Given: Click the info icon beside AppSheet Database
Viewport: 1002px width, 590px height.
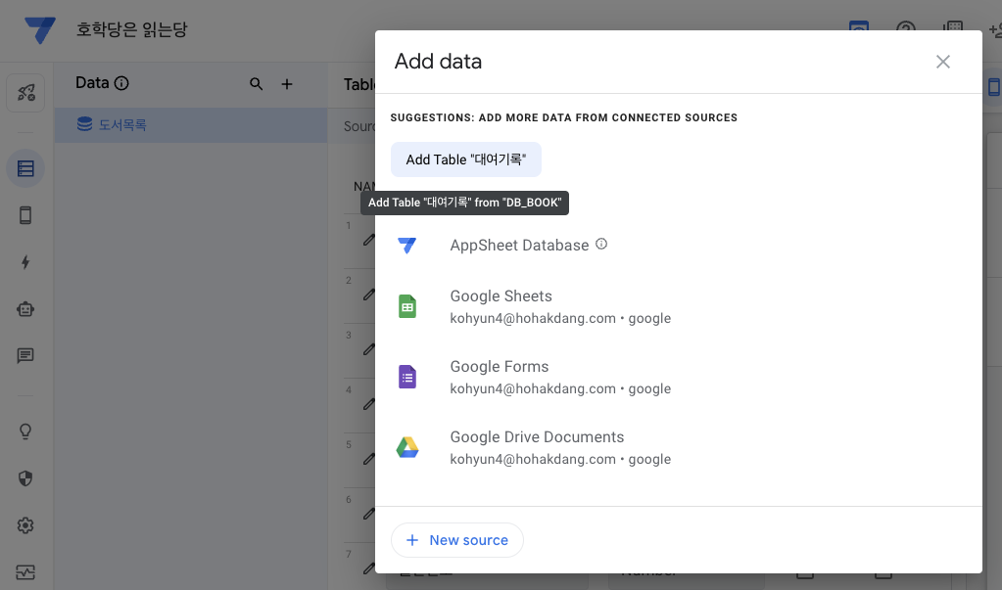Looking at the screenshot, I should pyautogui.click(x=601, y=244).
